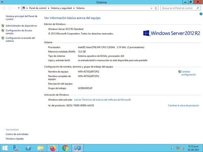
Task: Minimize the Sistema window
Action: click(185, 2)
